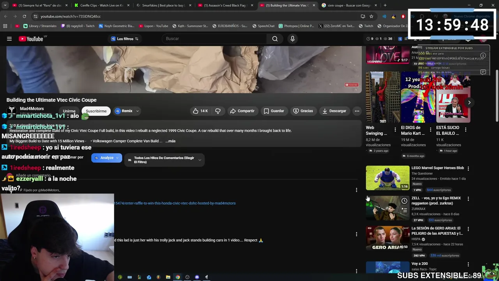Open Discord from the taskbar
The width and height of the screenshot is (499, 281).
tap(197, 277)
